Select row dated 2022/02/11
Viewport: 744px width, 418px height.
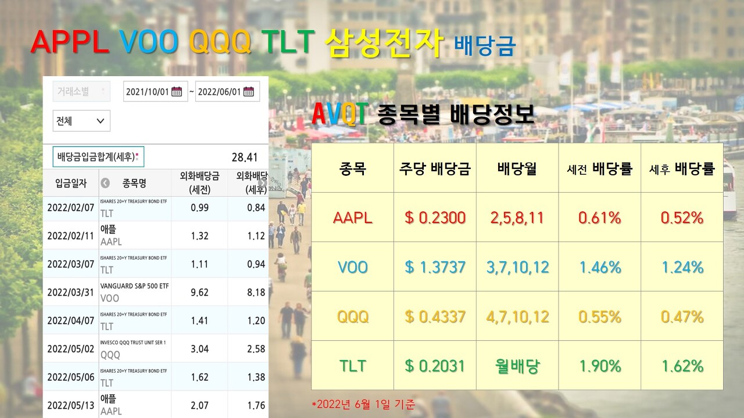156,236
